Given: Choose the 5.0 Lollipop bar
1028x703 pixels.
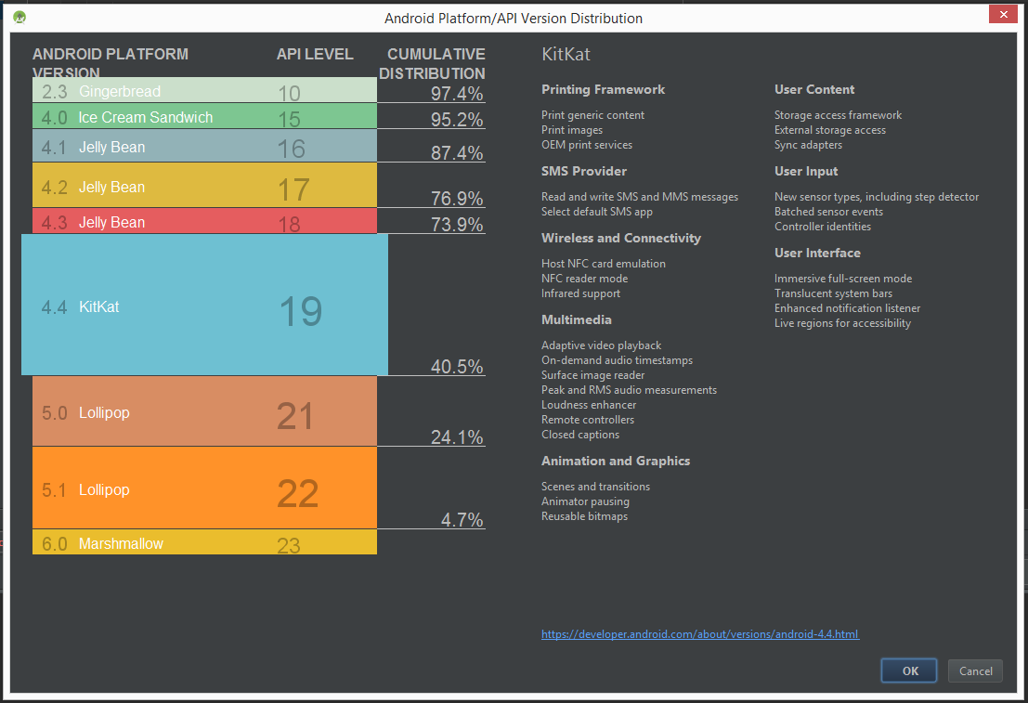Looking at the screenshot, I should [204, 411].
